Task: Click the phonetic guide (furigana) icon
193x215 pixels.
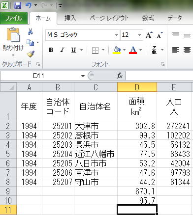Action: point(154,50)
